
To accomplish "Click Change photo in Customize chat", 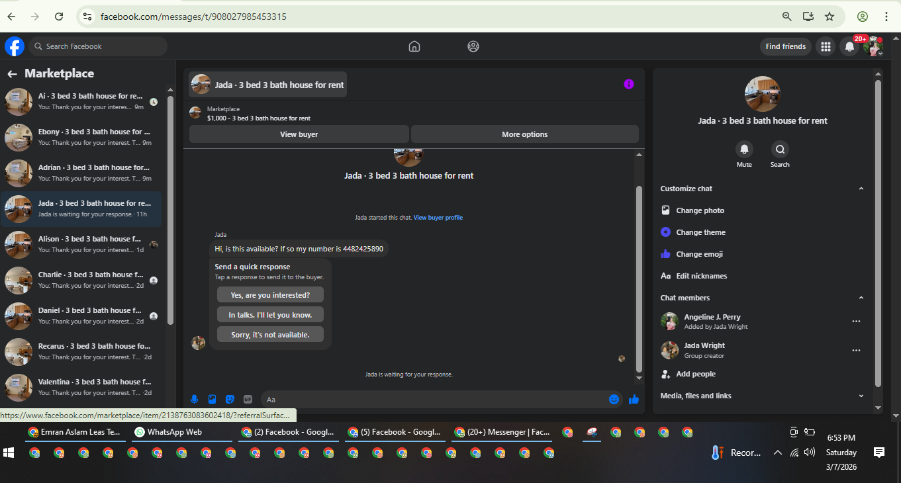I will pyautogui.click(x=700, y=210).
